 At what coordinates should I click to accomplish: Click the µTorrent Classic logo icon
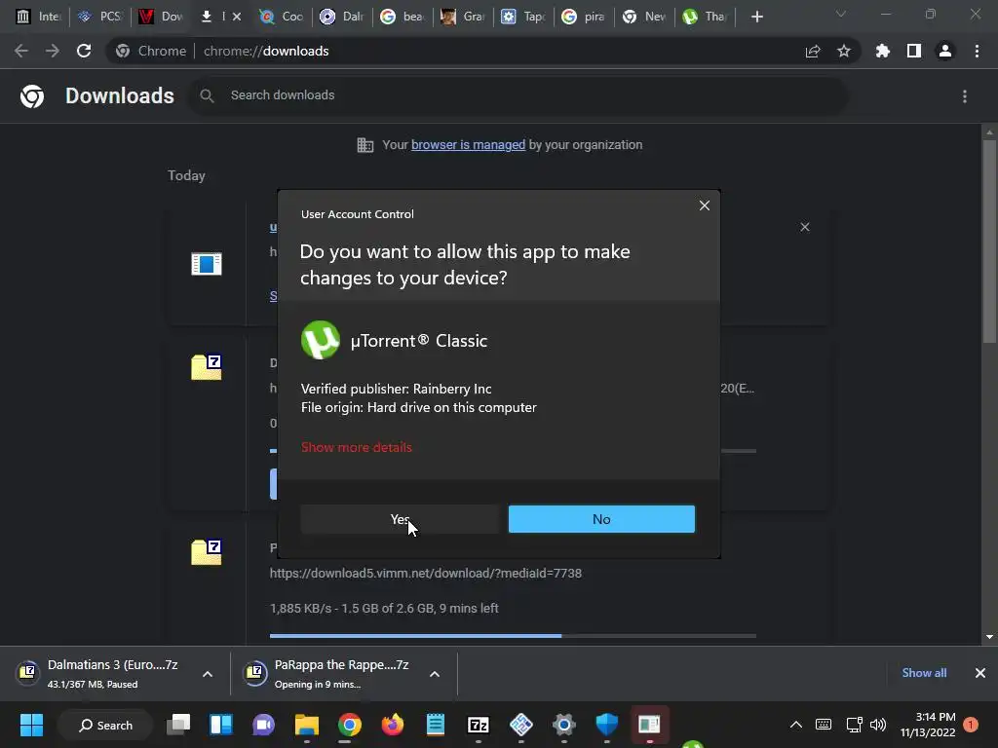(320, 340)
